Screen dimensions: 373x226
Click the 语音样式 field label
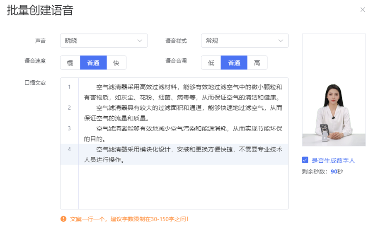176,41
